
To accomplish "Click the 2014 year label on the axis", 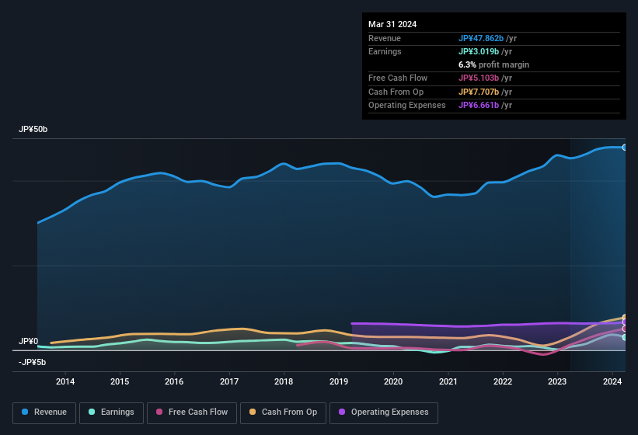I will tap(65, 381).
